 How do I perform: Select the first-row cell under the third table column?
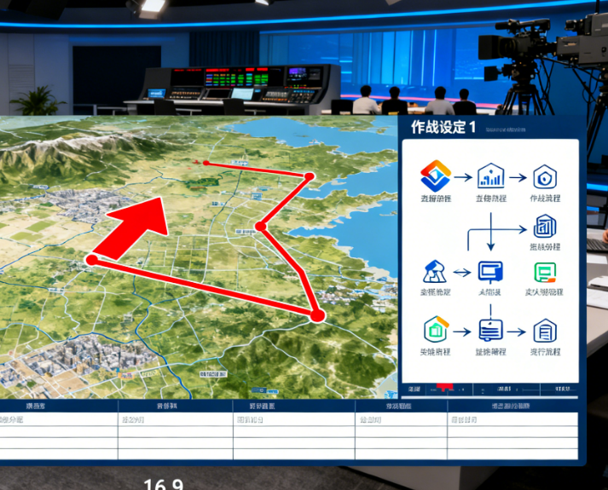[294, 419]
